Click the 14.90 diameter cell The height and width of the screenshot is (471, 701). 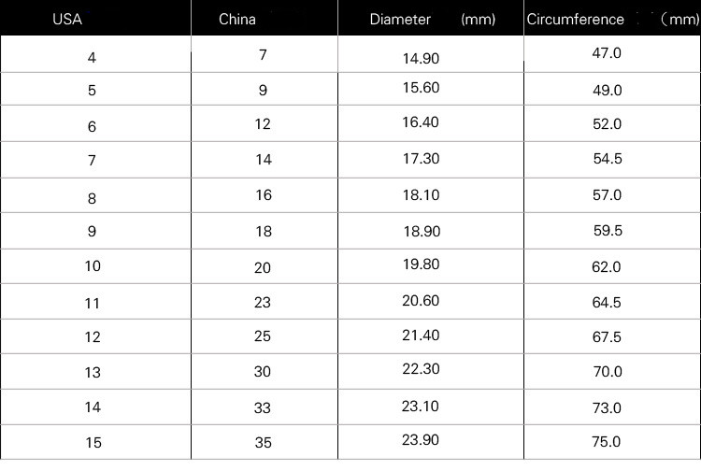[x=421, y=58]
